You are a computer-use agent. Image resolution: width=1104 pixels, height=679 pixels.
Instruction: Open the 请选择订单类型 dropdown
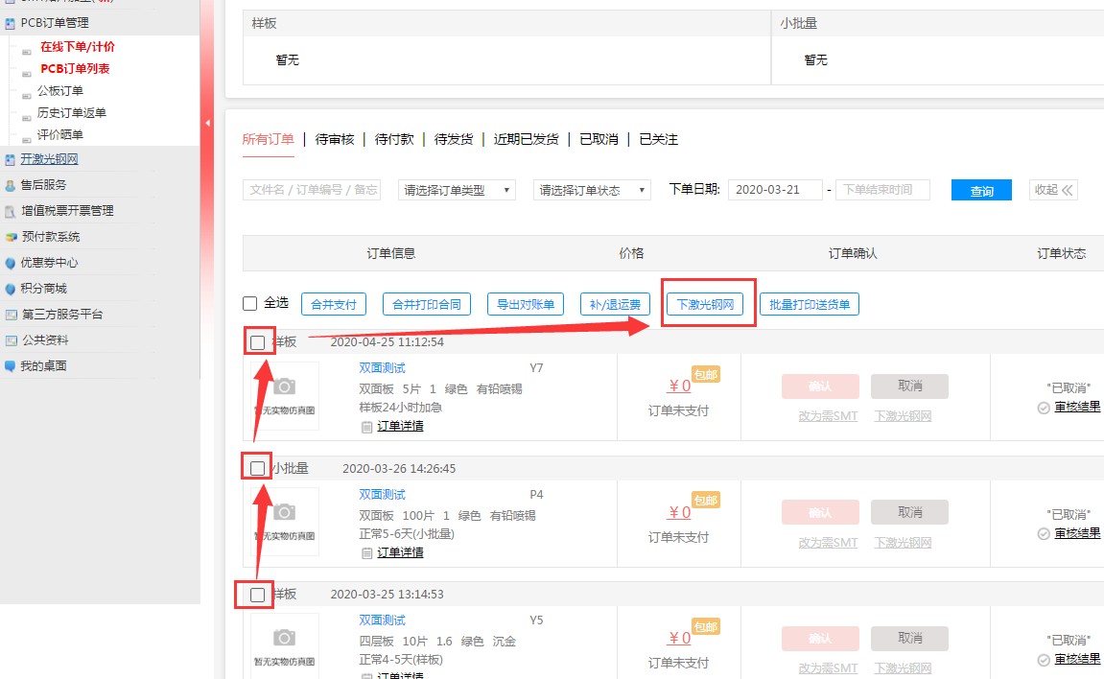[x=457, y=190]
